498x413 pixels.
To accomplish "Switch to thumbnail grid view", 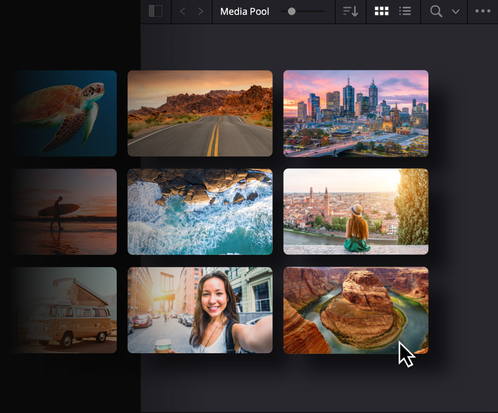I will coord(381,11).
